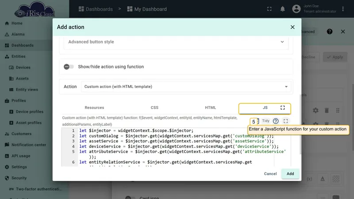Toggle code editor fullscreen icon
The width and height of the screenshot is (354, 199).
(285, 121)
